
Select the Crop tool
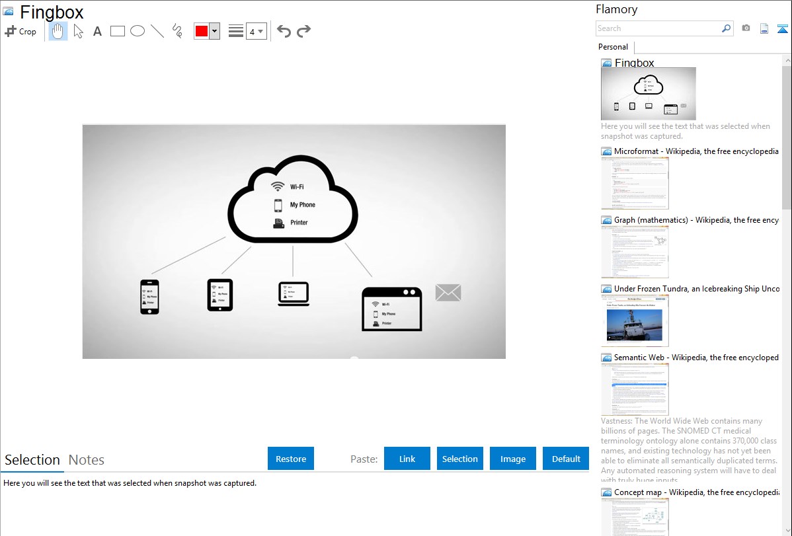tap(20, 31)
